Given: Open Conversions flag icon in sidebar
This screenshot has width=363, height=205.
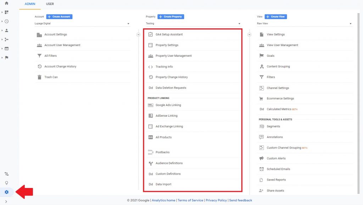Looking at the screenshot, I should (6, 58).
